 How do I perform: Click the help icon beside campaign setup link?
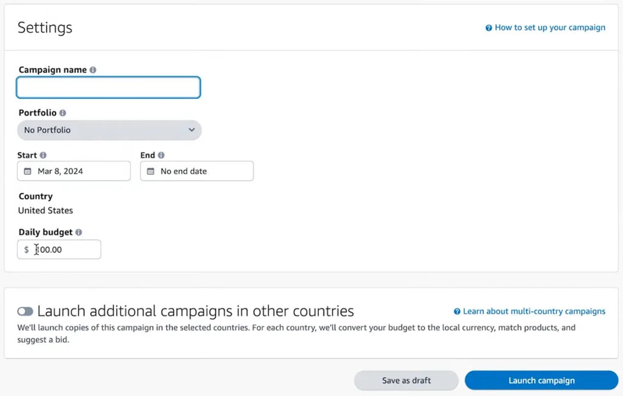click(489, 27)
